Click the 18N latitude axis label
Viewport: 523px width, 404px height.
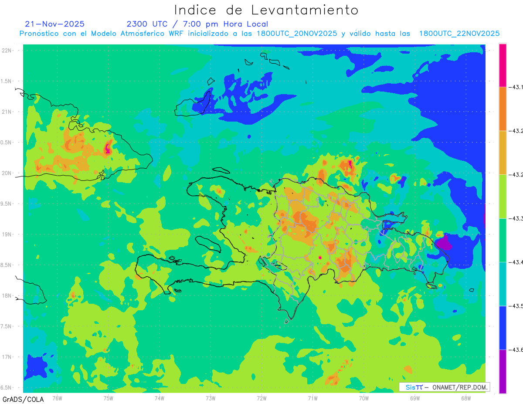point(7,295)
